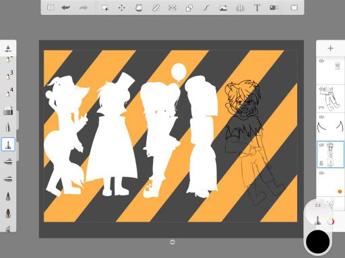The width and height of the screenshot is (345, 258).
Task: Open the Predictive Stroke curve tool
Action: [x=206, y=8]
